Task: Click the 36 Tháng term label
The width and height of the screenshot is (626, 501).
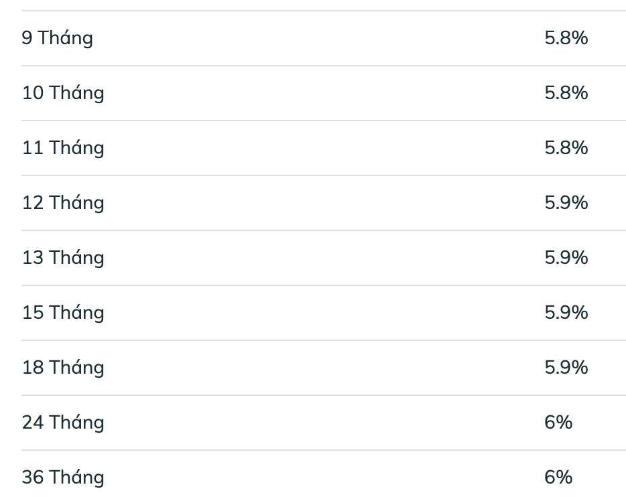Action: [x=63, y=478]
